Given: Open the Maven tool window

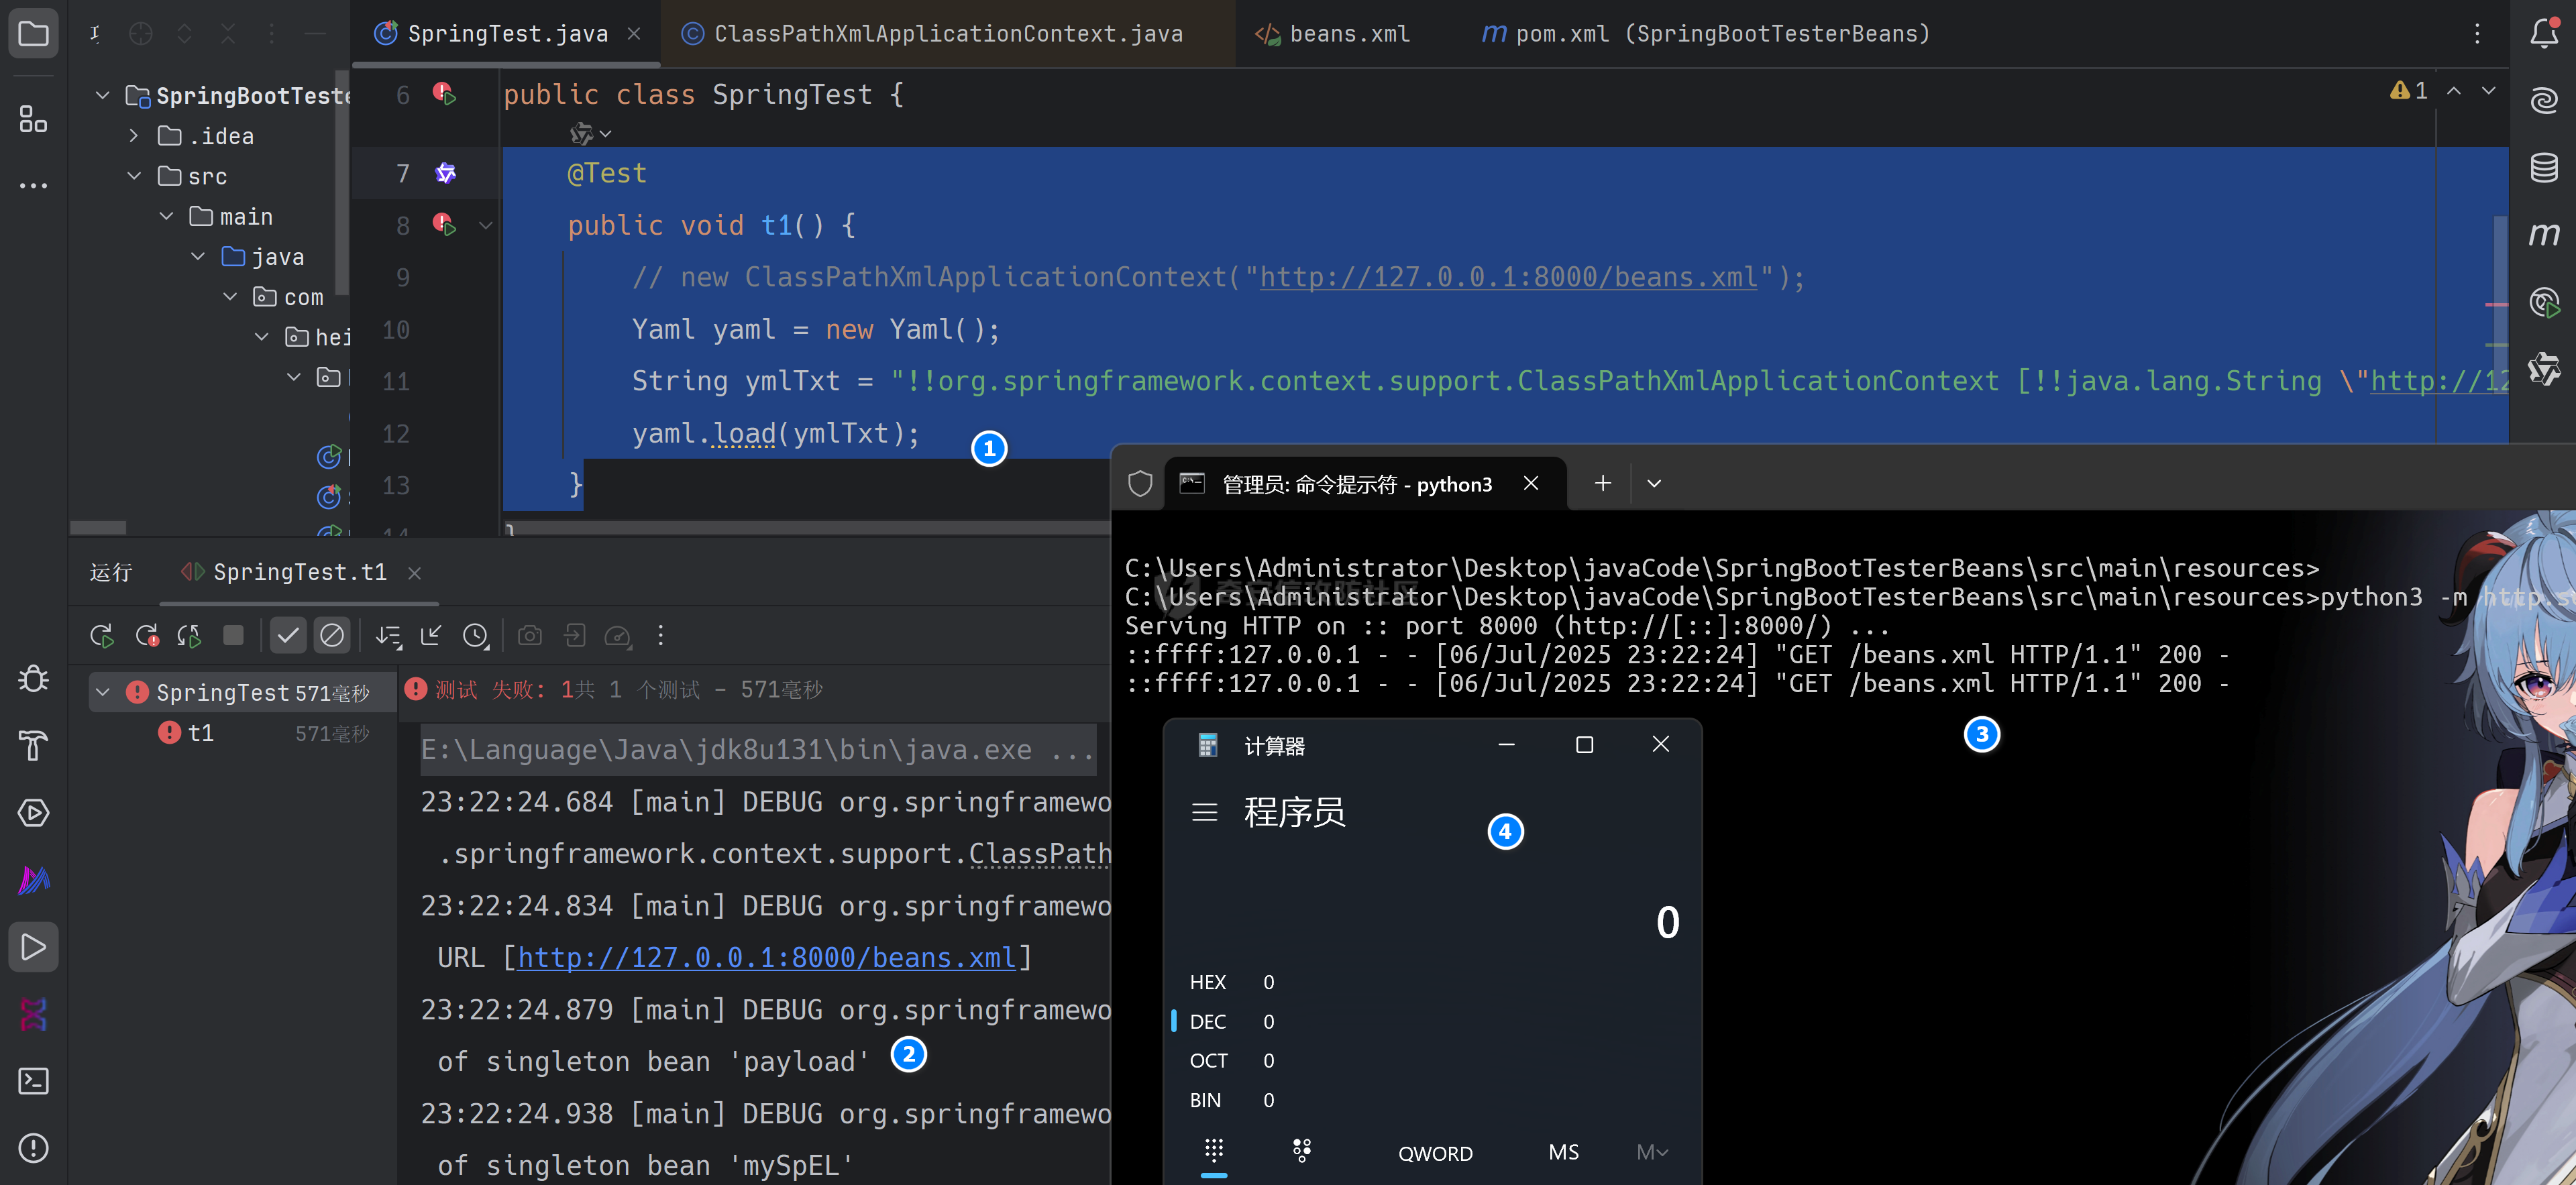Looking at the screenshot, I should [2543, 234].
